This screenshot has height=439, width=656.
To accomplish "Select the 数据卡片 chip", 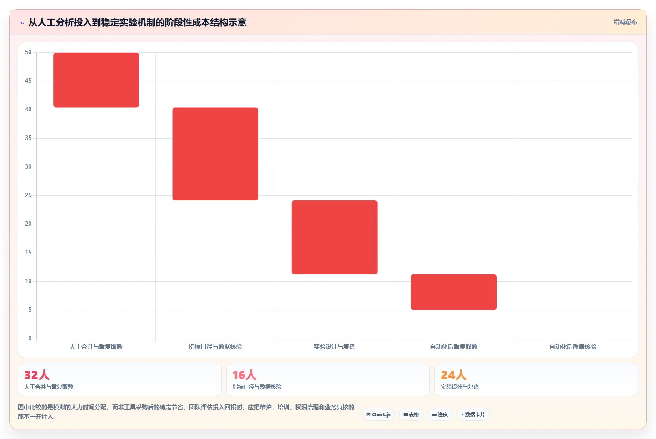I will (472, 414).
